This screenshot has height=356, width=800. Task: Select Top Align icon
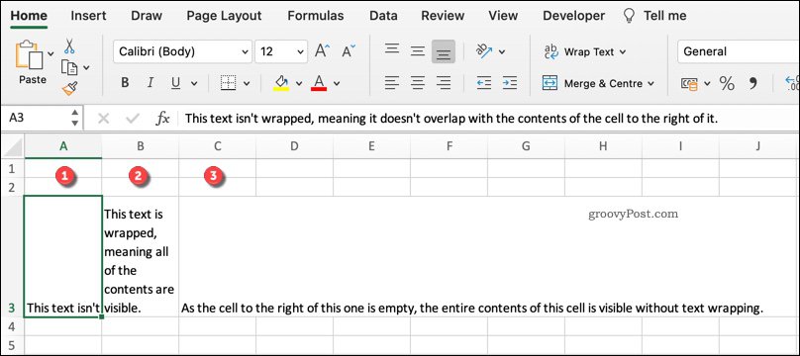(x=392, y=50)
